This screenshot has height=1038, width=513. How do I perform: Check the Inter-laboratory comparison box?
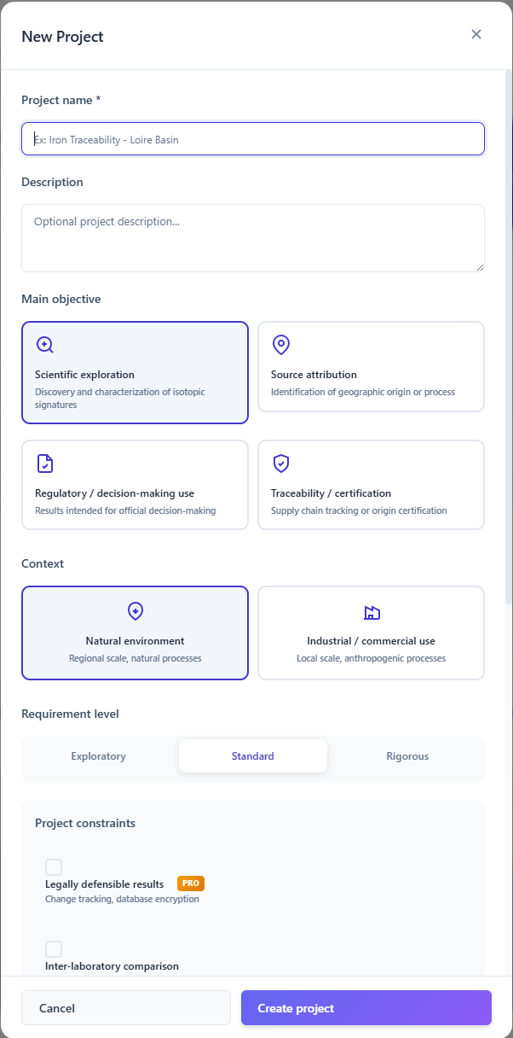tap(54, 949)
